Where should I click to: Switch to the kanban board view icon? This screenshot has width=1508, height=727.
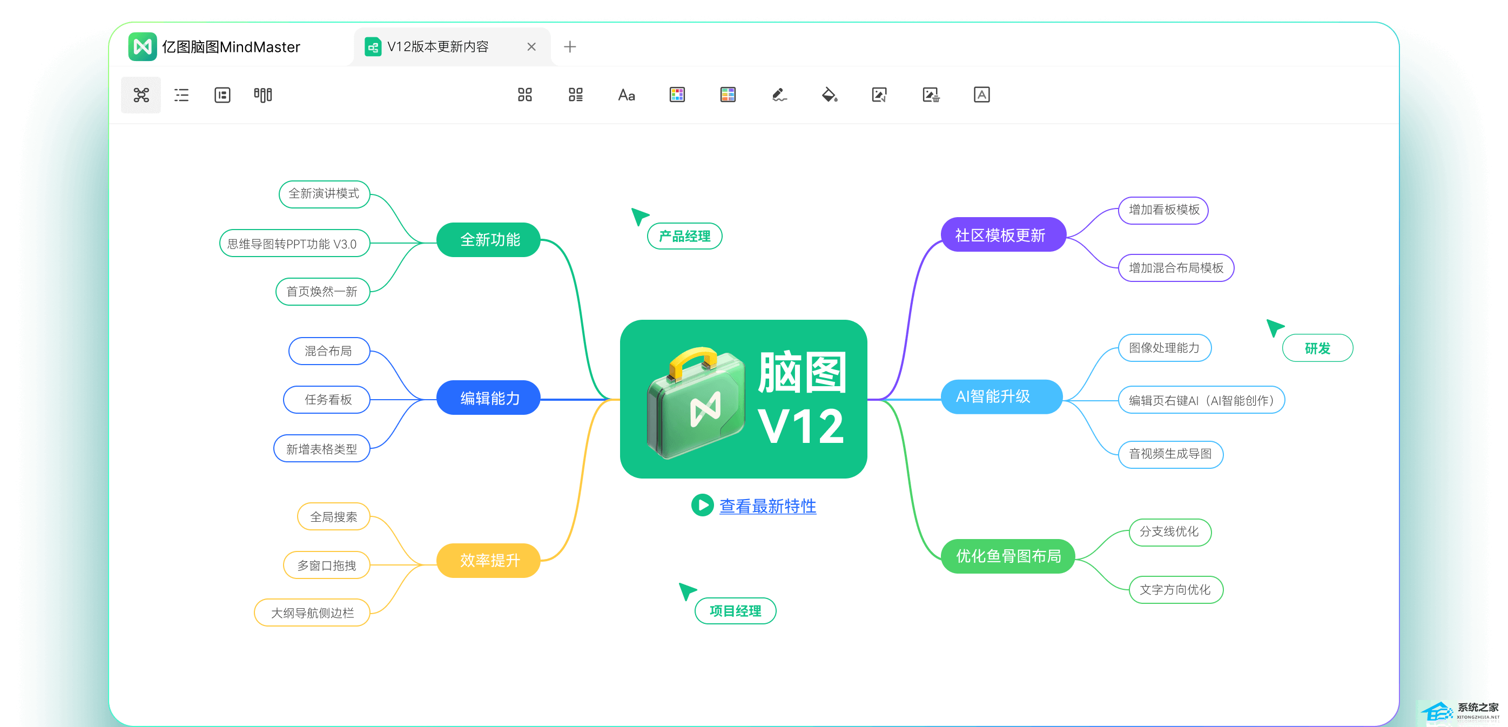click(x=263, y=95)
